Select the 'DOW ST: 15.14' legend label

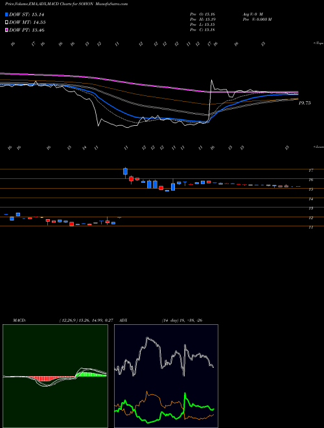coord(27,14)
